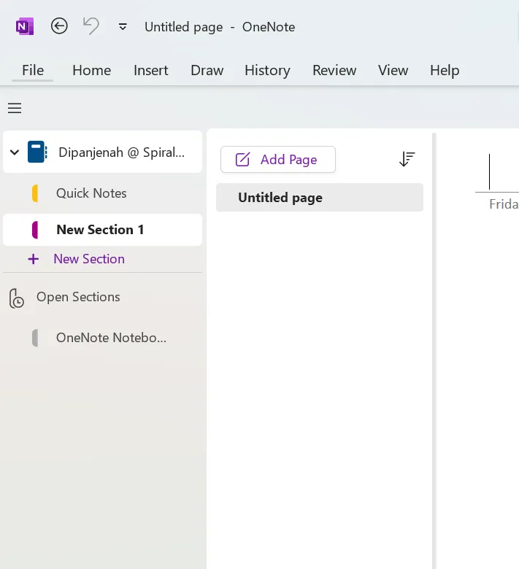
Task: Open the Draw ribbon tab
Action: 207,70
